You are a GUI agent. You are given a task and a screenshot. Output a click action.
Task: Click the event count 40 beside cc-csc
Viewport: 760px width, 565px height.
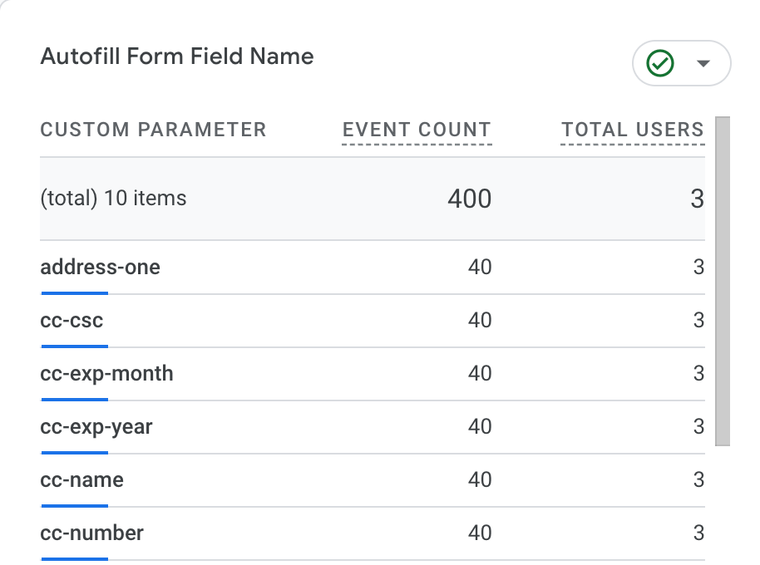480,320
